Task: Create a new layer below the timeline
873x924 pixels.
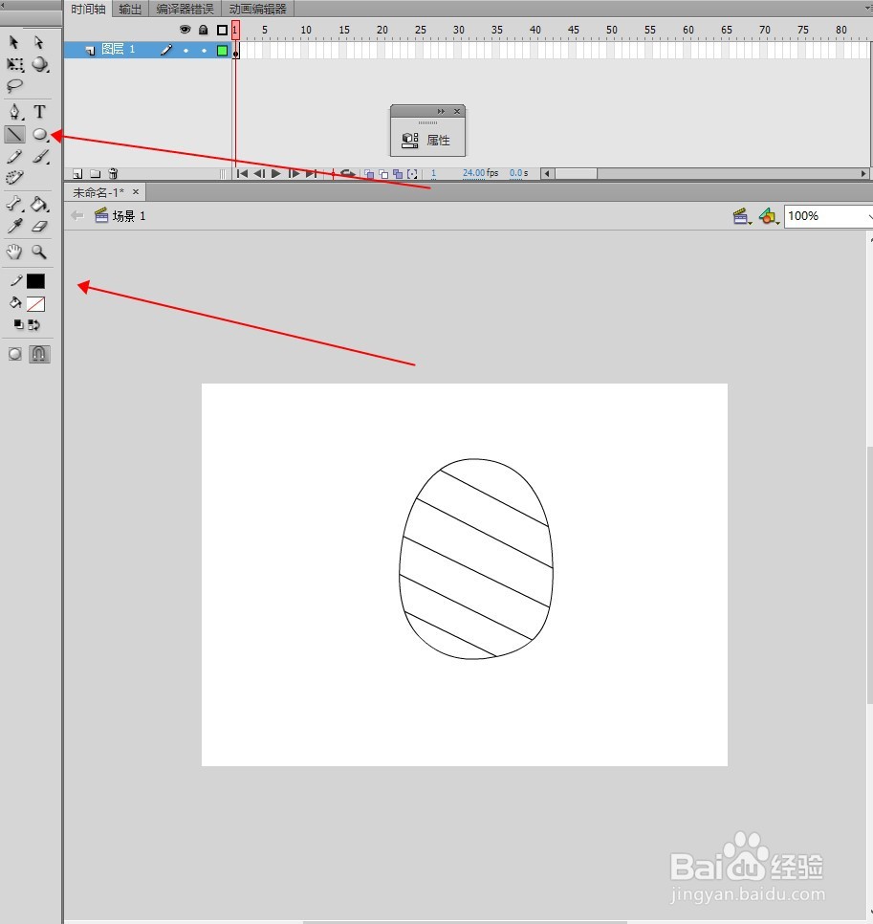Action: [76, 173]
